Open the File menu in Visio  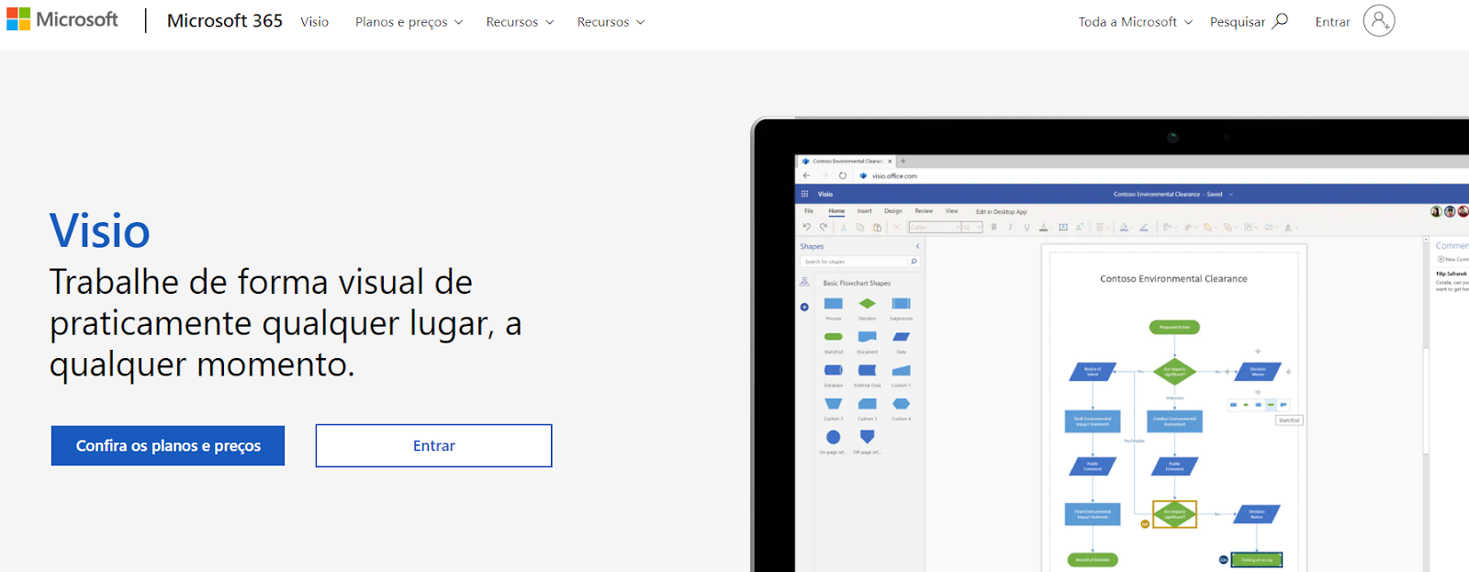click(x=809, y=211)
